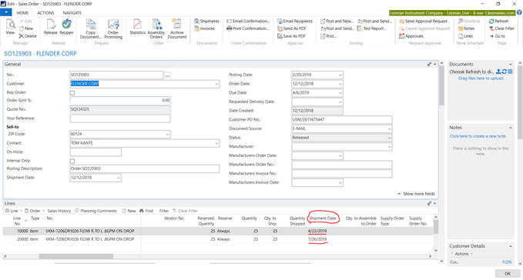Click Send As PDF
Screen dimensions: 523x280
[x=291, y=28]
